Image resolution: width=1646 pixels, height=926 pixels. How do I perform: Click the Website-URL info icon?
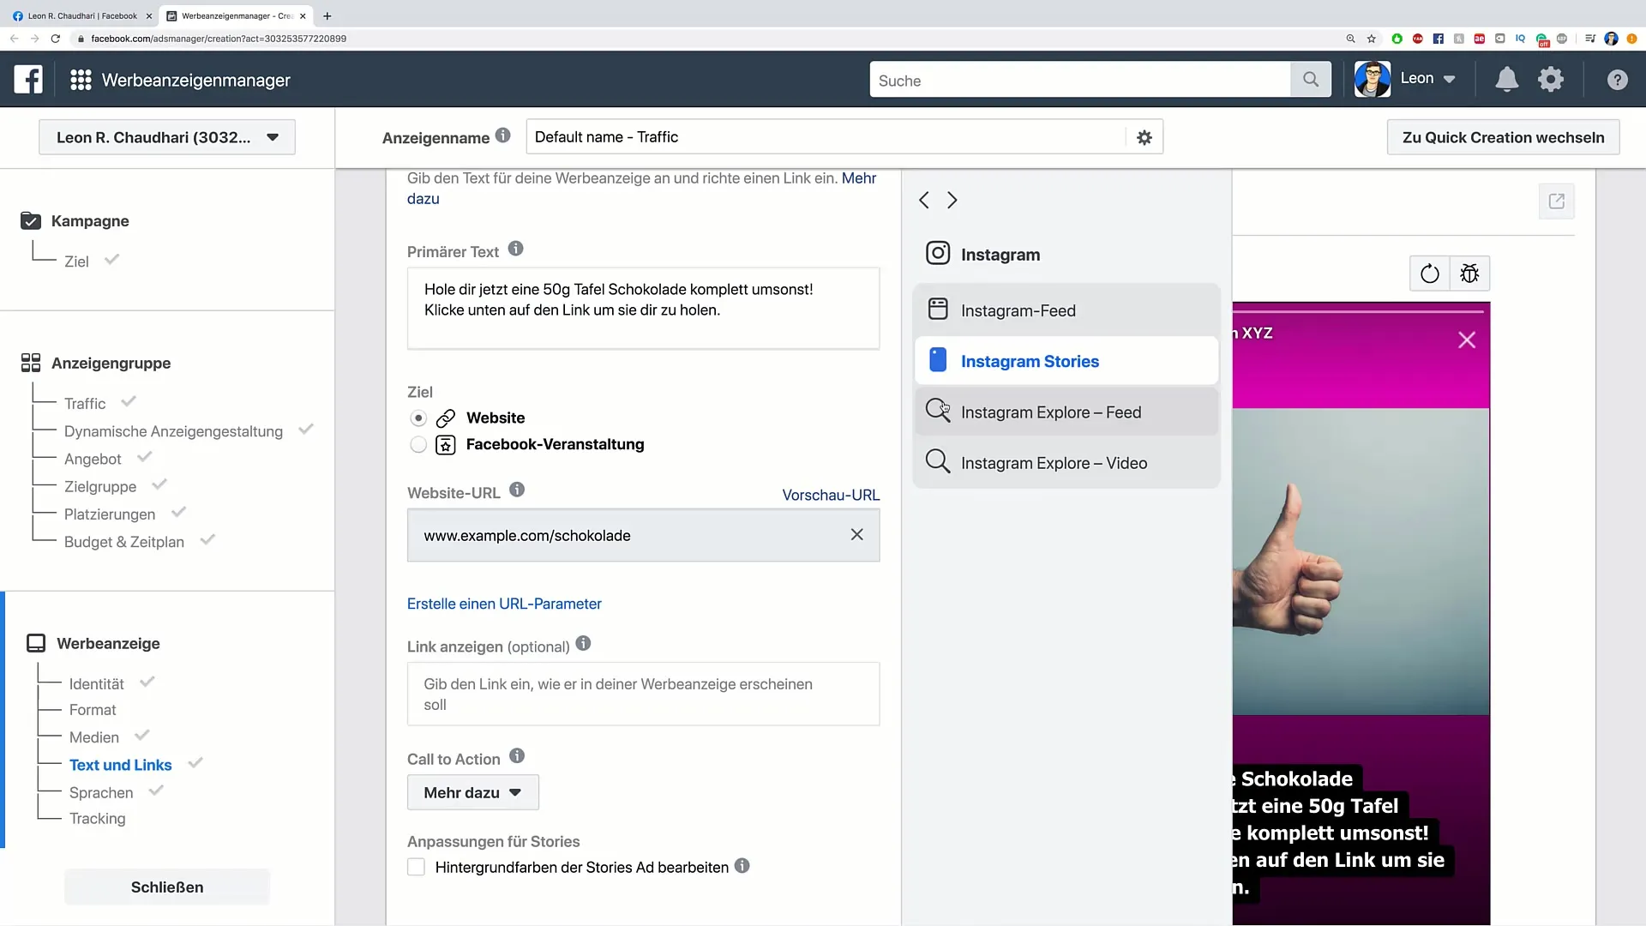[x=517, y=490]
